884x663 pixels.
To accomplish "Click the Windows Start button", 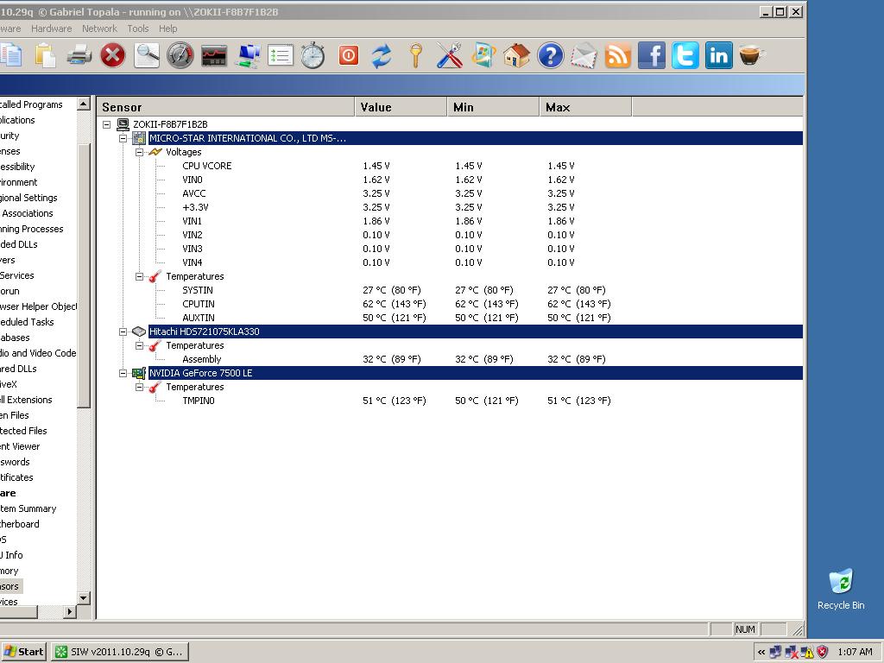I will (22, 652).
